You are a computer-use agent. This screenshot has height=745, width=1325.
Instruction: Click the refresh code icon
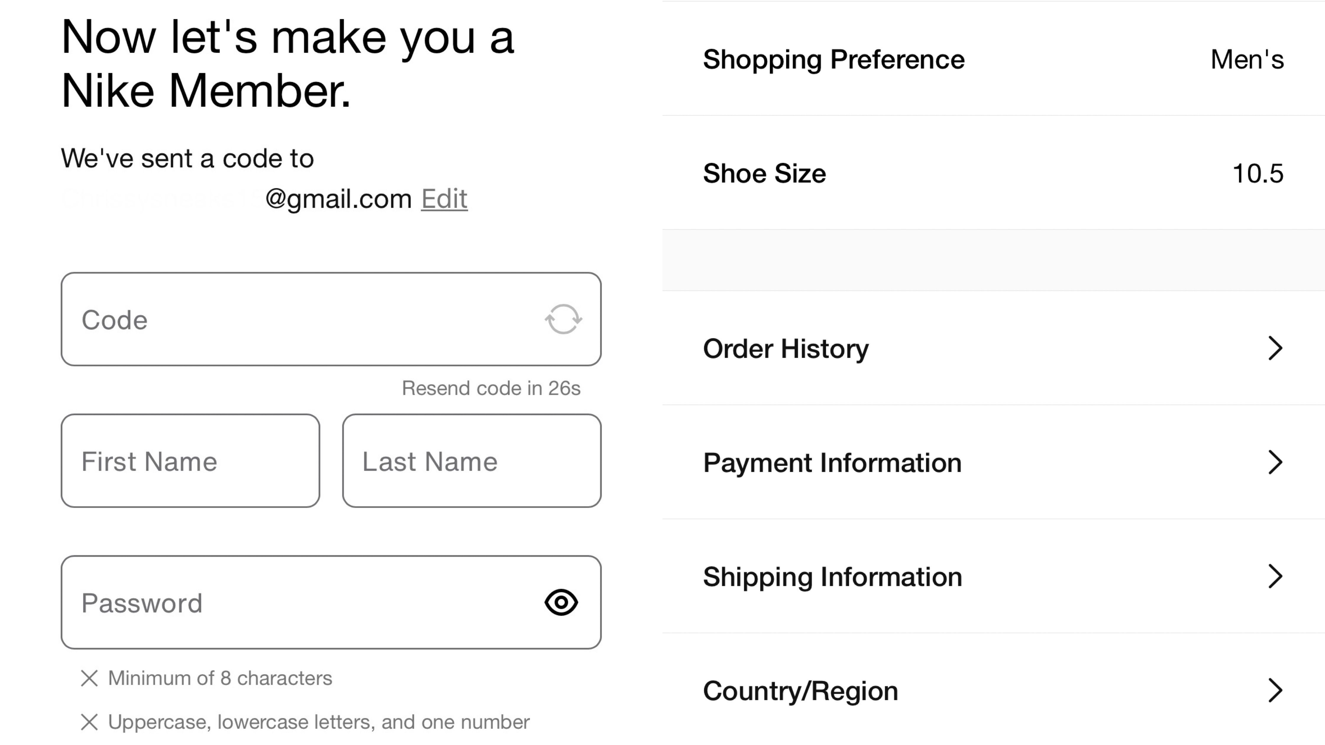[x=563, y=319]
